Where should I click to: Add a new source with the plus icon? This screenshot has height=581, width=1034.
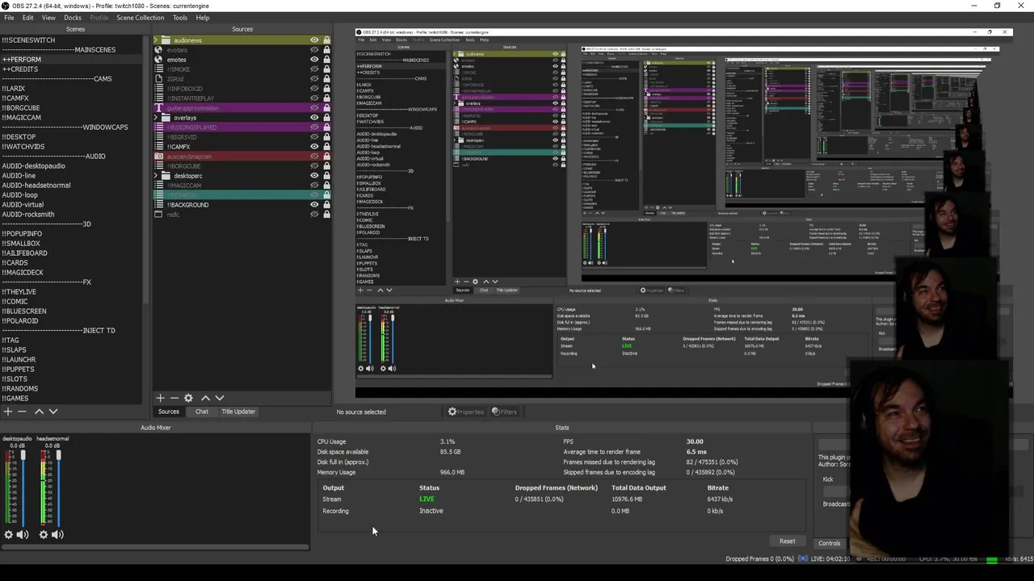pos(160,398)
